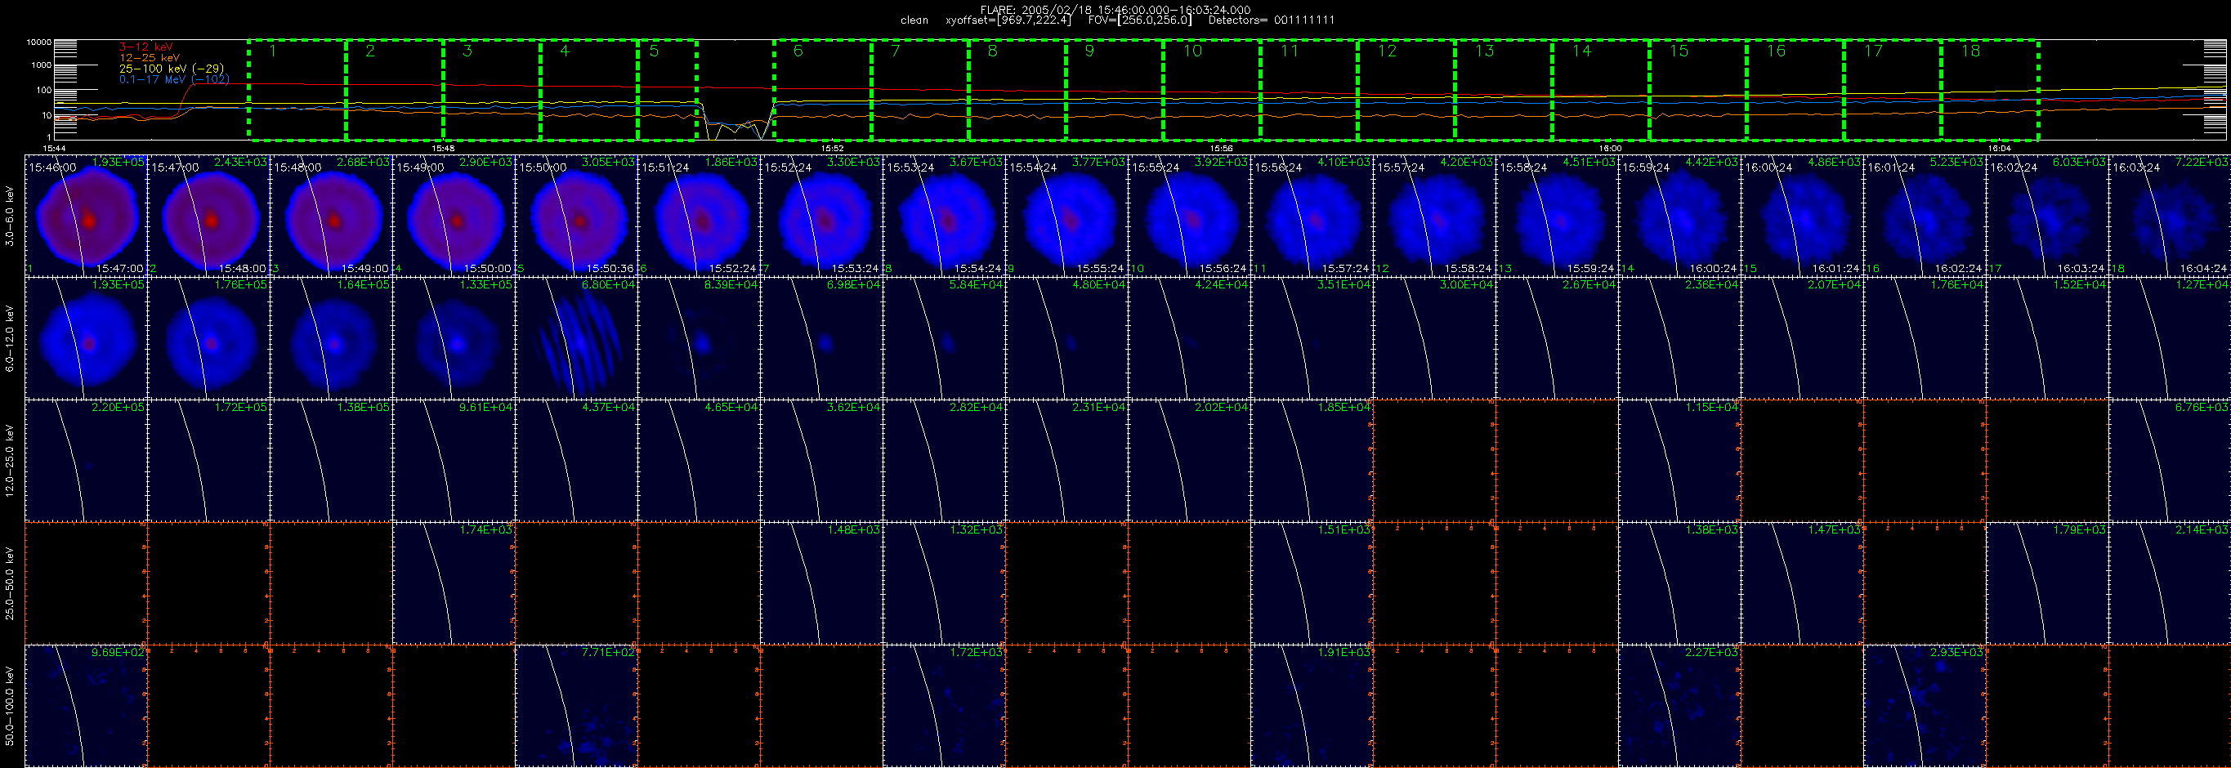Viewport: 2231px width, 768px height.
Task: Select time interval 1 in the lightcurve
Action: tap(297, 89)
